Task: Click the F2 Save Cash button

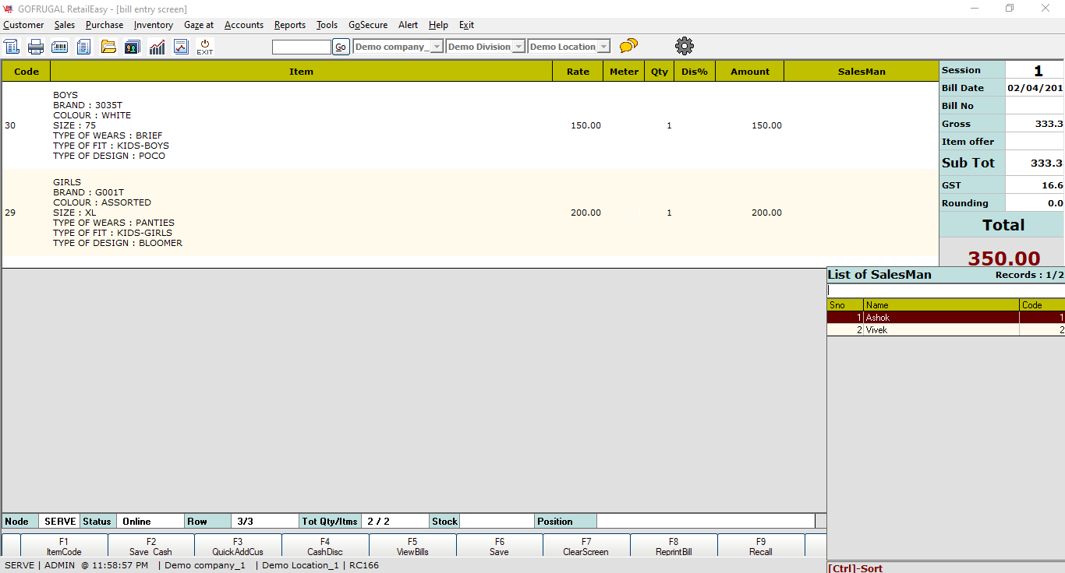Action: click(151, 547)
